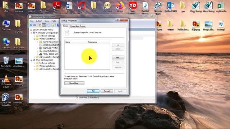Launch VLC media player shortcut
The height and width of the screenshot is (129, 230).
tap(6, 81)
